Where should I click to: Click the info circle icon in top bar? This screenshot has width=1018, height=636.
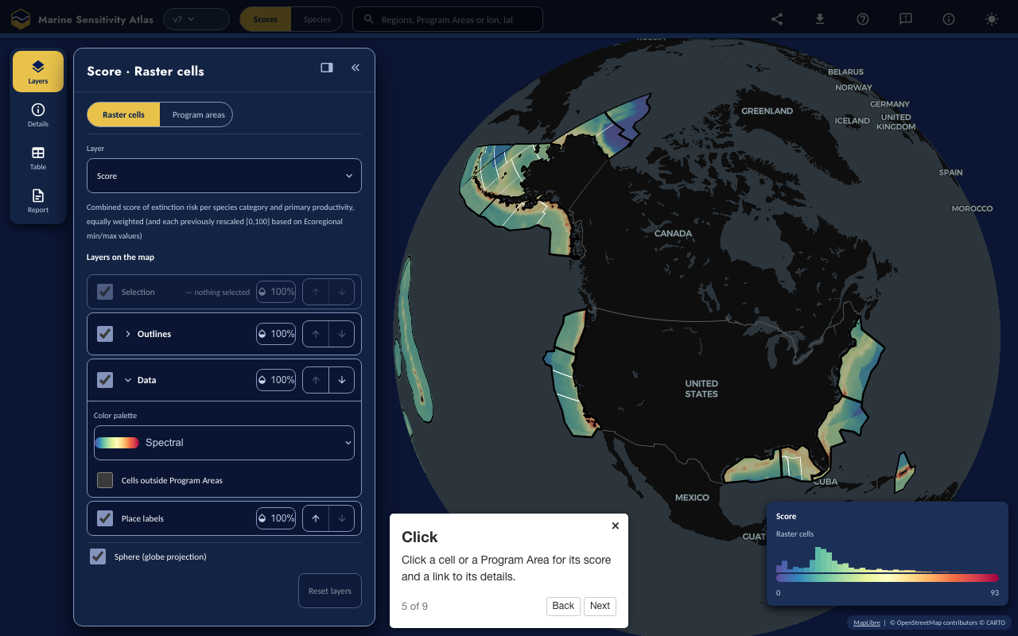[949, 19]
